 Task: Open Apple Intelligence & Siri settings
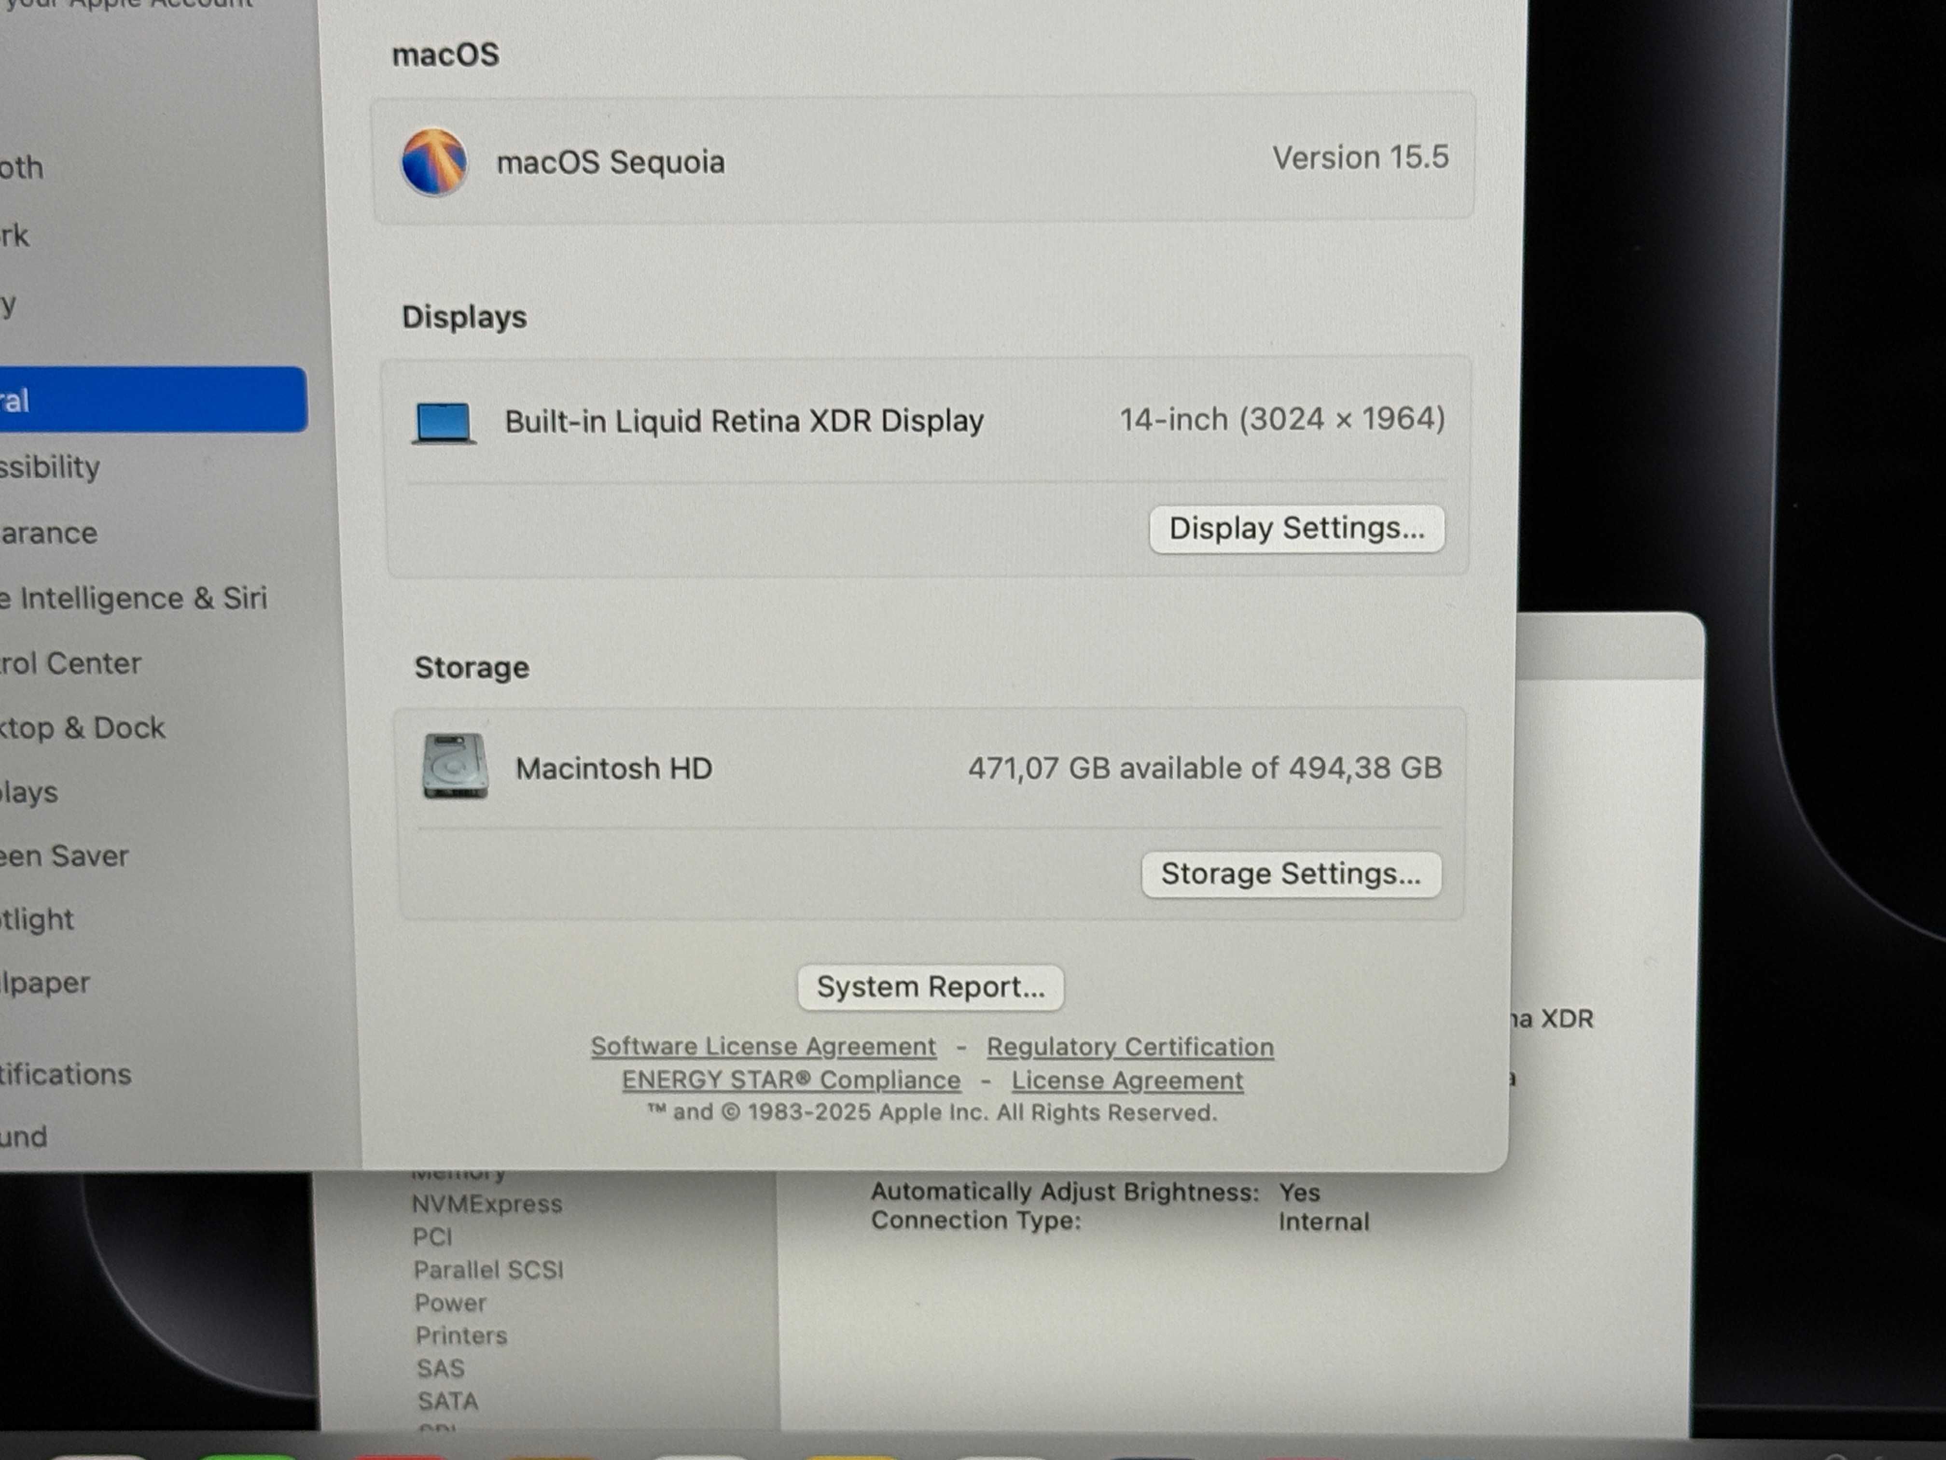pos(133,598)
